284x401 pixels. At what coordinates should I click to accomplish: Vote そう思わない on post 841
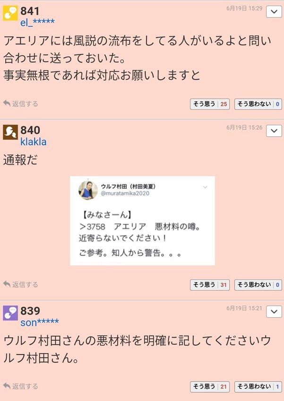[258, 104]
